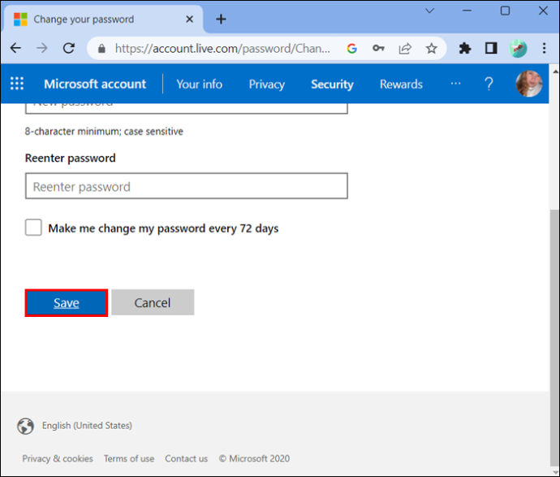
Task: Select the Change your password browser tab
Action: pyautogui.click(x=104, y=19)
